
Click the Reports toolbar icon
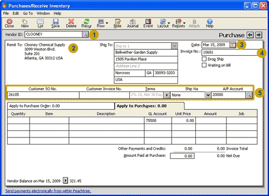178,24
